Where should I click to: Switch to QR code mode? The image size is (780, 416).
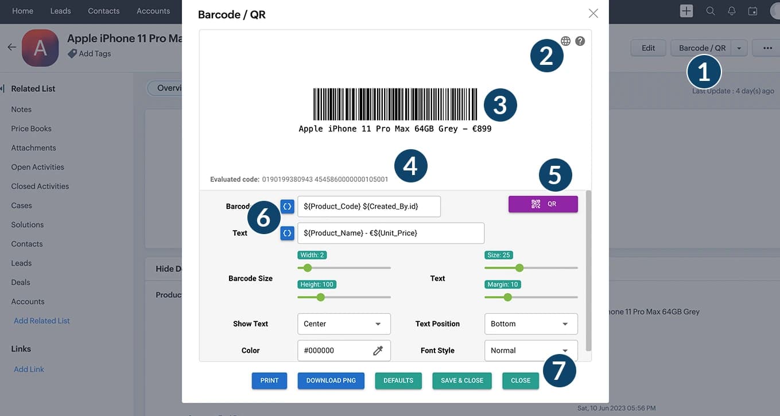pos(543,204)
